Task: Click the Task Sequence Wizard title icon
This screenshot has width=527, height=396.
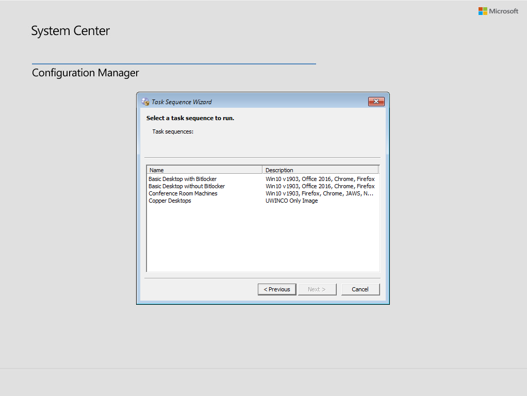Action: (145, 102)
